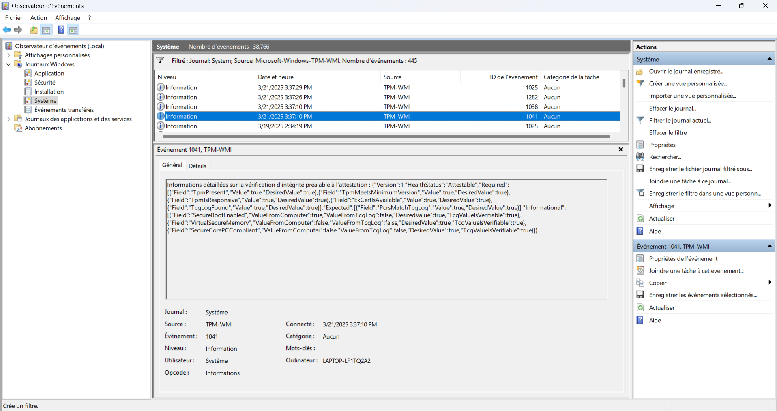The image size is (777, 411).
Task: Click the forward arrow toolbar icon
Action: coord(18,30)
